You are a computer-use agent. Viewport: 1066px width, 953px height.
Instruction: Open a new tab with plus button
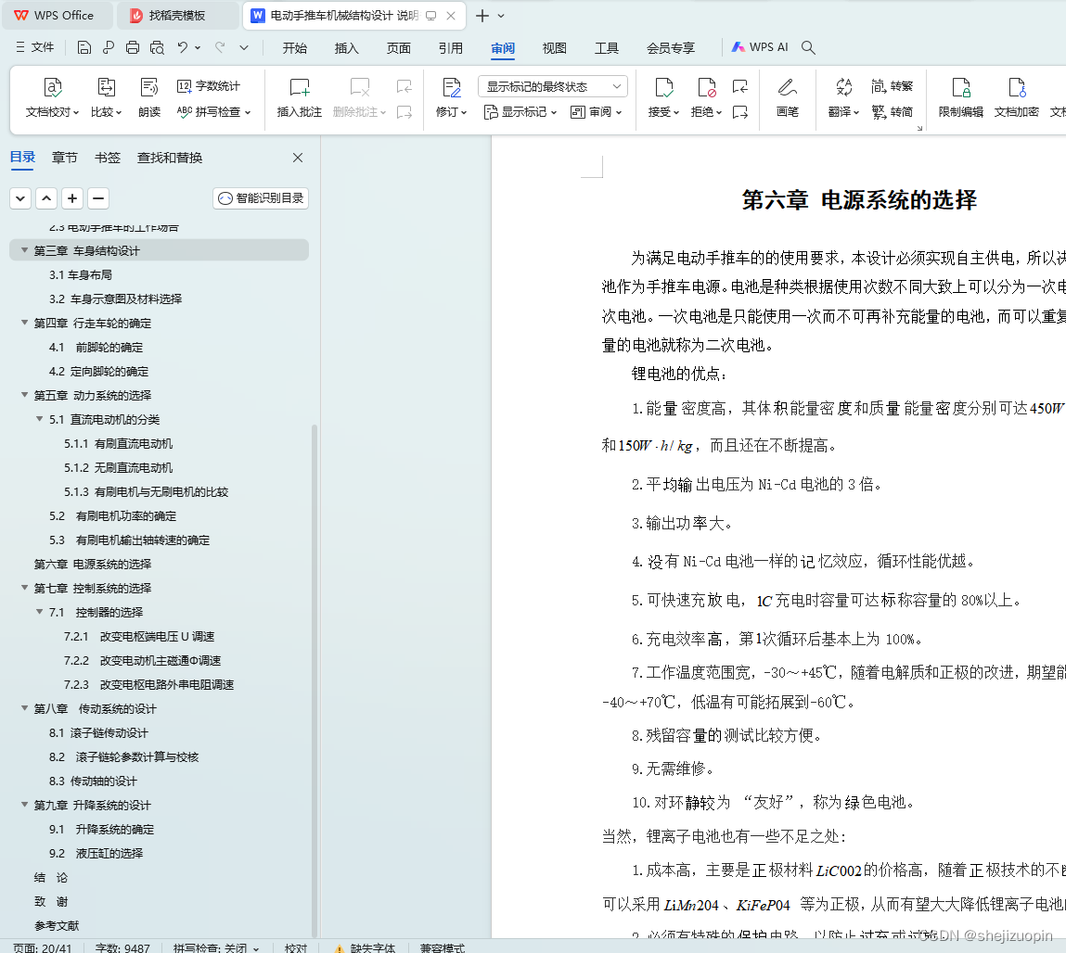pos(482,16)
